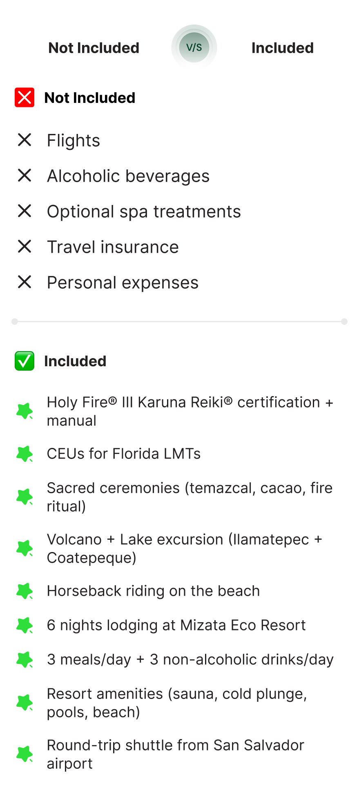359x797 pixels.
Task: Click the green star beside Round-trip shuttle
Action: [x=25, y=754]
